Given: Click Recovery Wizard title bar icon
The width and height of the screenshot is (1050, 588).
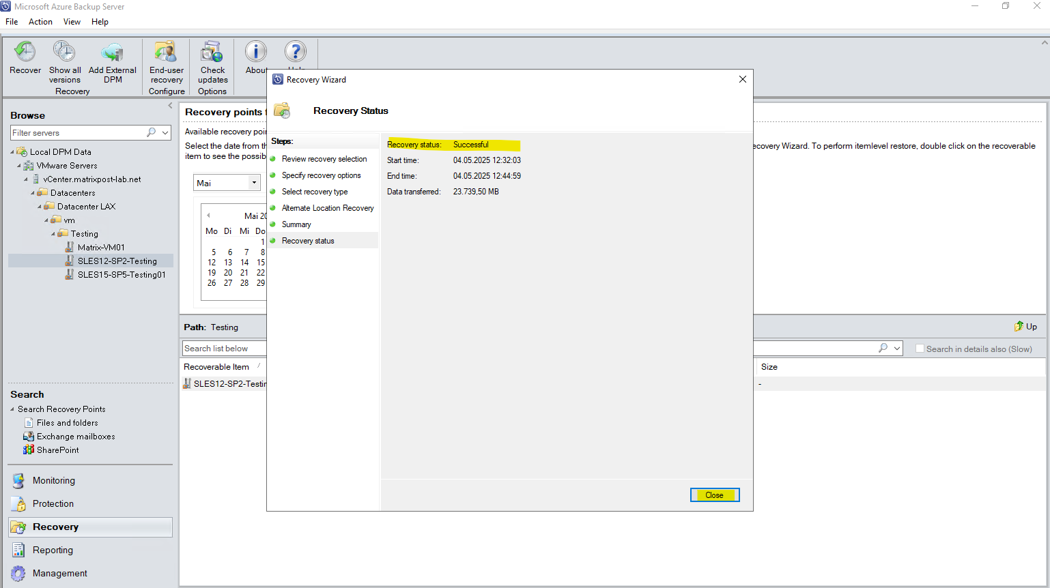Looking at the screenshot, I should 278,79.
